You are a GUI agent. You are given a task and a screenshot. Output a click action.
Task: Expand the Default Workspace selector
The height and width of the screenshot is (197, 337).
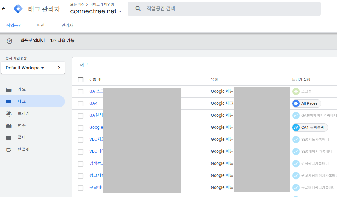pos(33,68)
